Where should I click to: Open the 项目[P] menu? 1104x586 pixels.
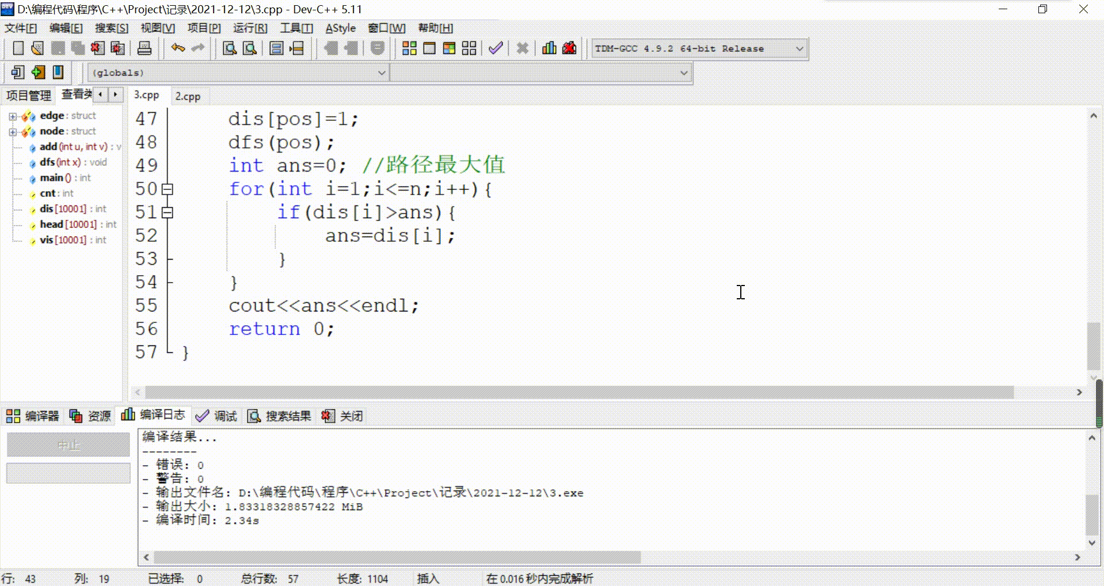pyautogui.click(x=204, y=28)
